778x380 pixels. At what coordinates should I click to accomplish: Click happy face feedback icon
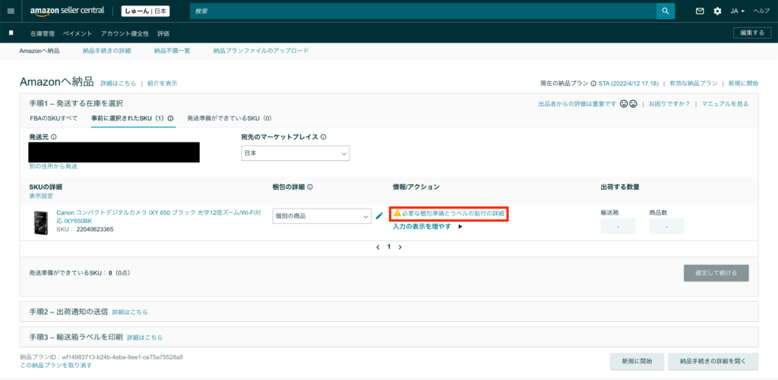(625, 104)
